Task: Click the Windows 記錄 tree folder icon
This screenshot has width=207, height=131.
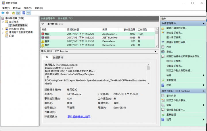Action: point(6,29)
